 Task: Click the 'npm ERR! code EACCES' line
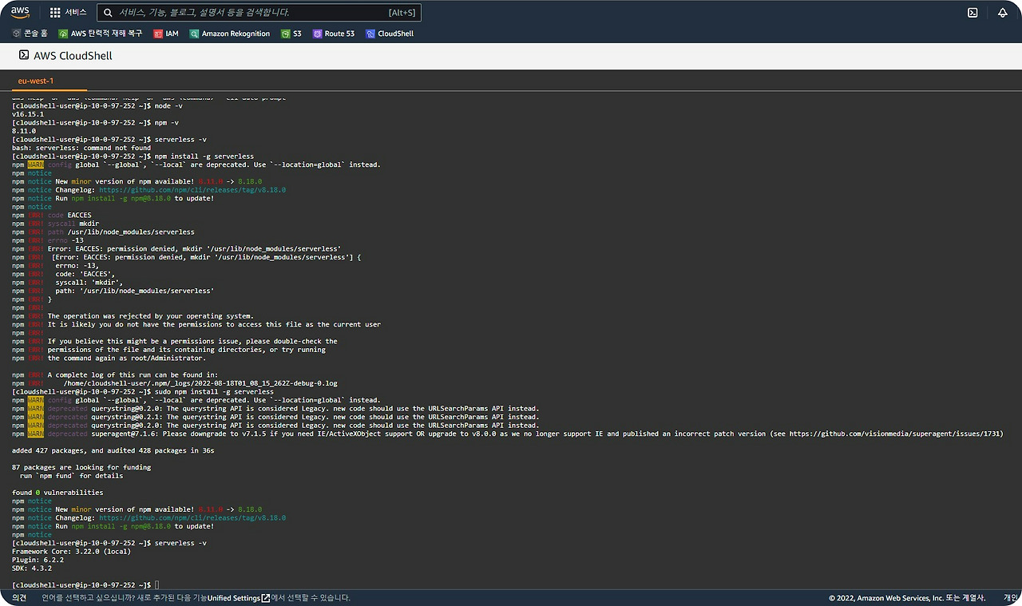tap(52, 215)
